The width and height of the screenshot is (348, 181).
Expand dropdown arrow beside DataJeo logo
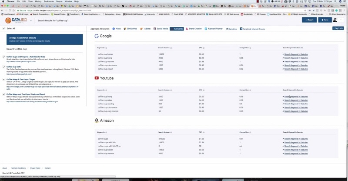click(x=31, y=20)
